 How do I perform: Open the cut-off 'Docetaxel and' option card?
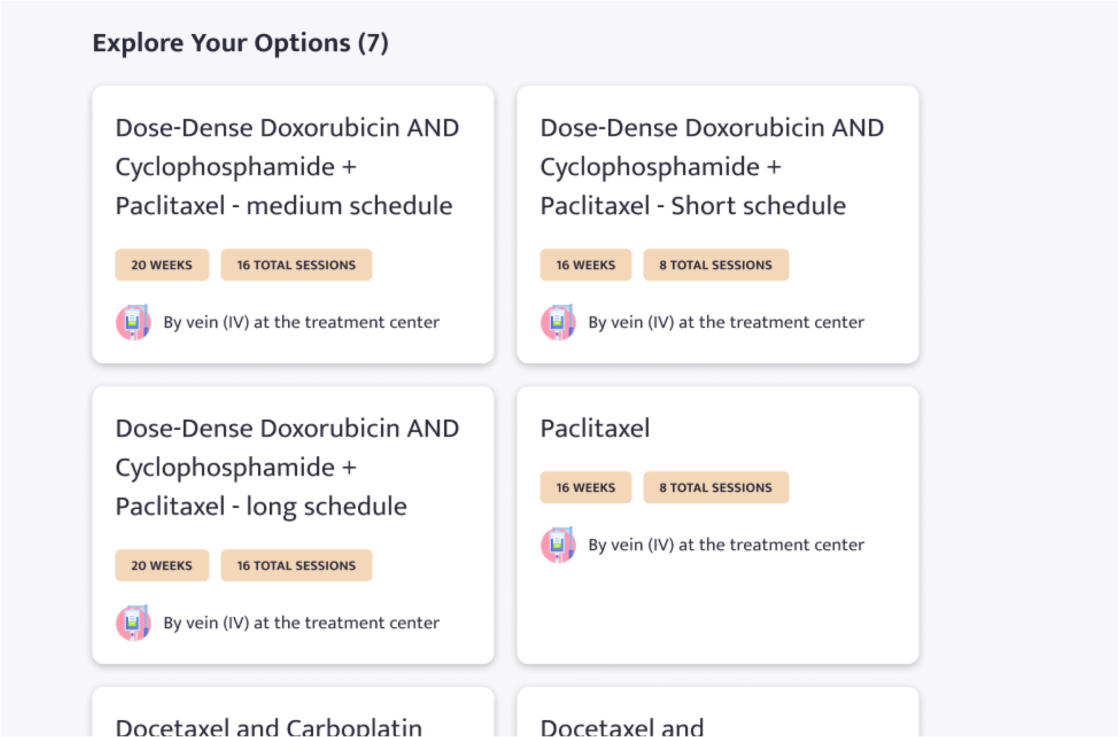(718, 712)
